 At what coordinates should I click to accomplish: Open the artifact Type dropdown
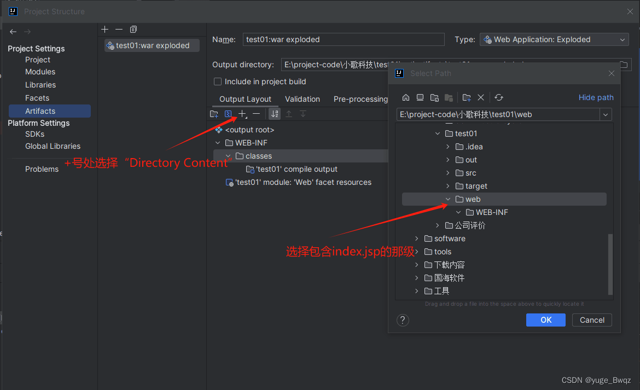point(554,39)
